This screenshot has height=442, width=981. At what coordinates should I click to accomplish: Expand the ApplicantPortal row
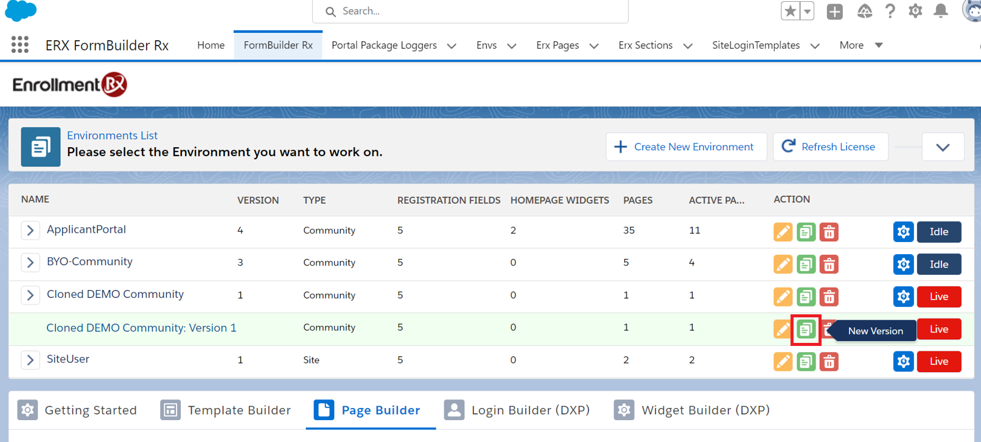(30, 230)
